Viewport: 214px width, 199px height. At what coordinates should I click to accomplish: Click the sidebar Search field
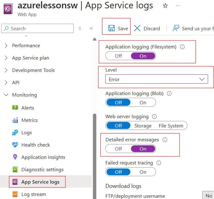[37, 28]
